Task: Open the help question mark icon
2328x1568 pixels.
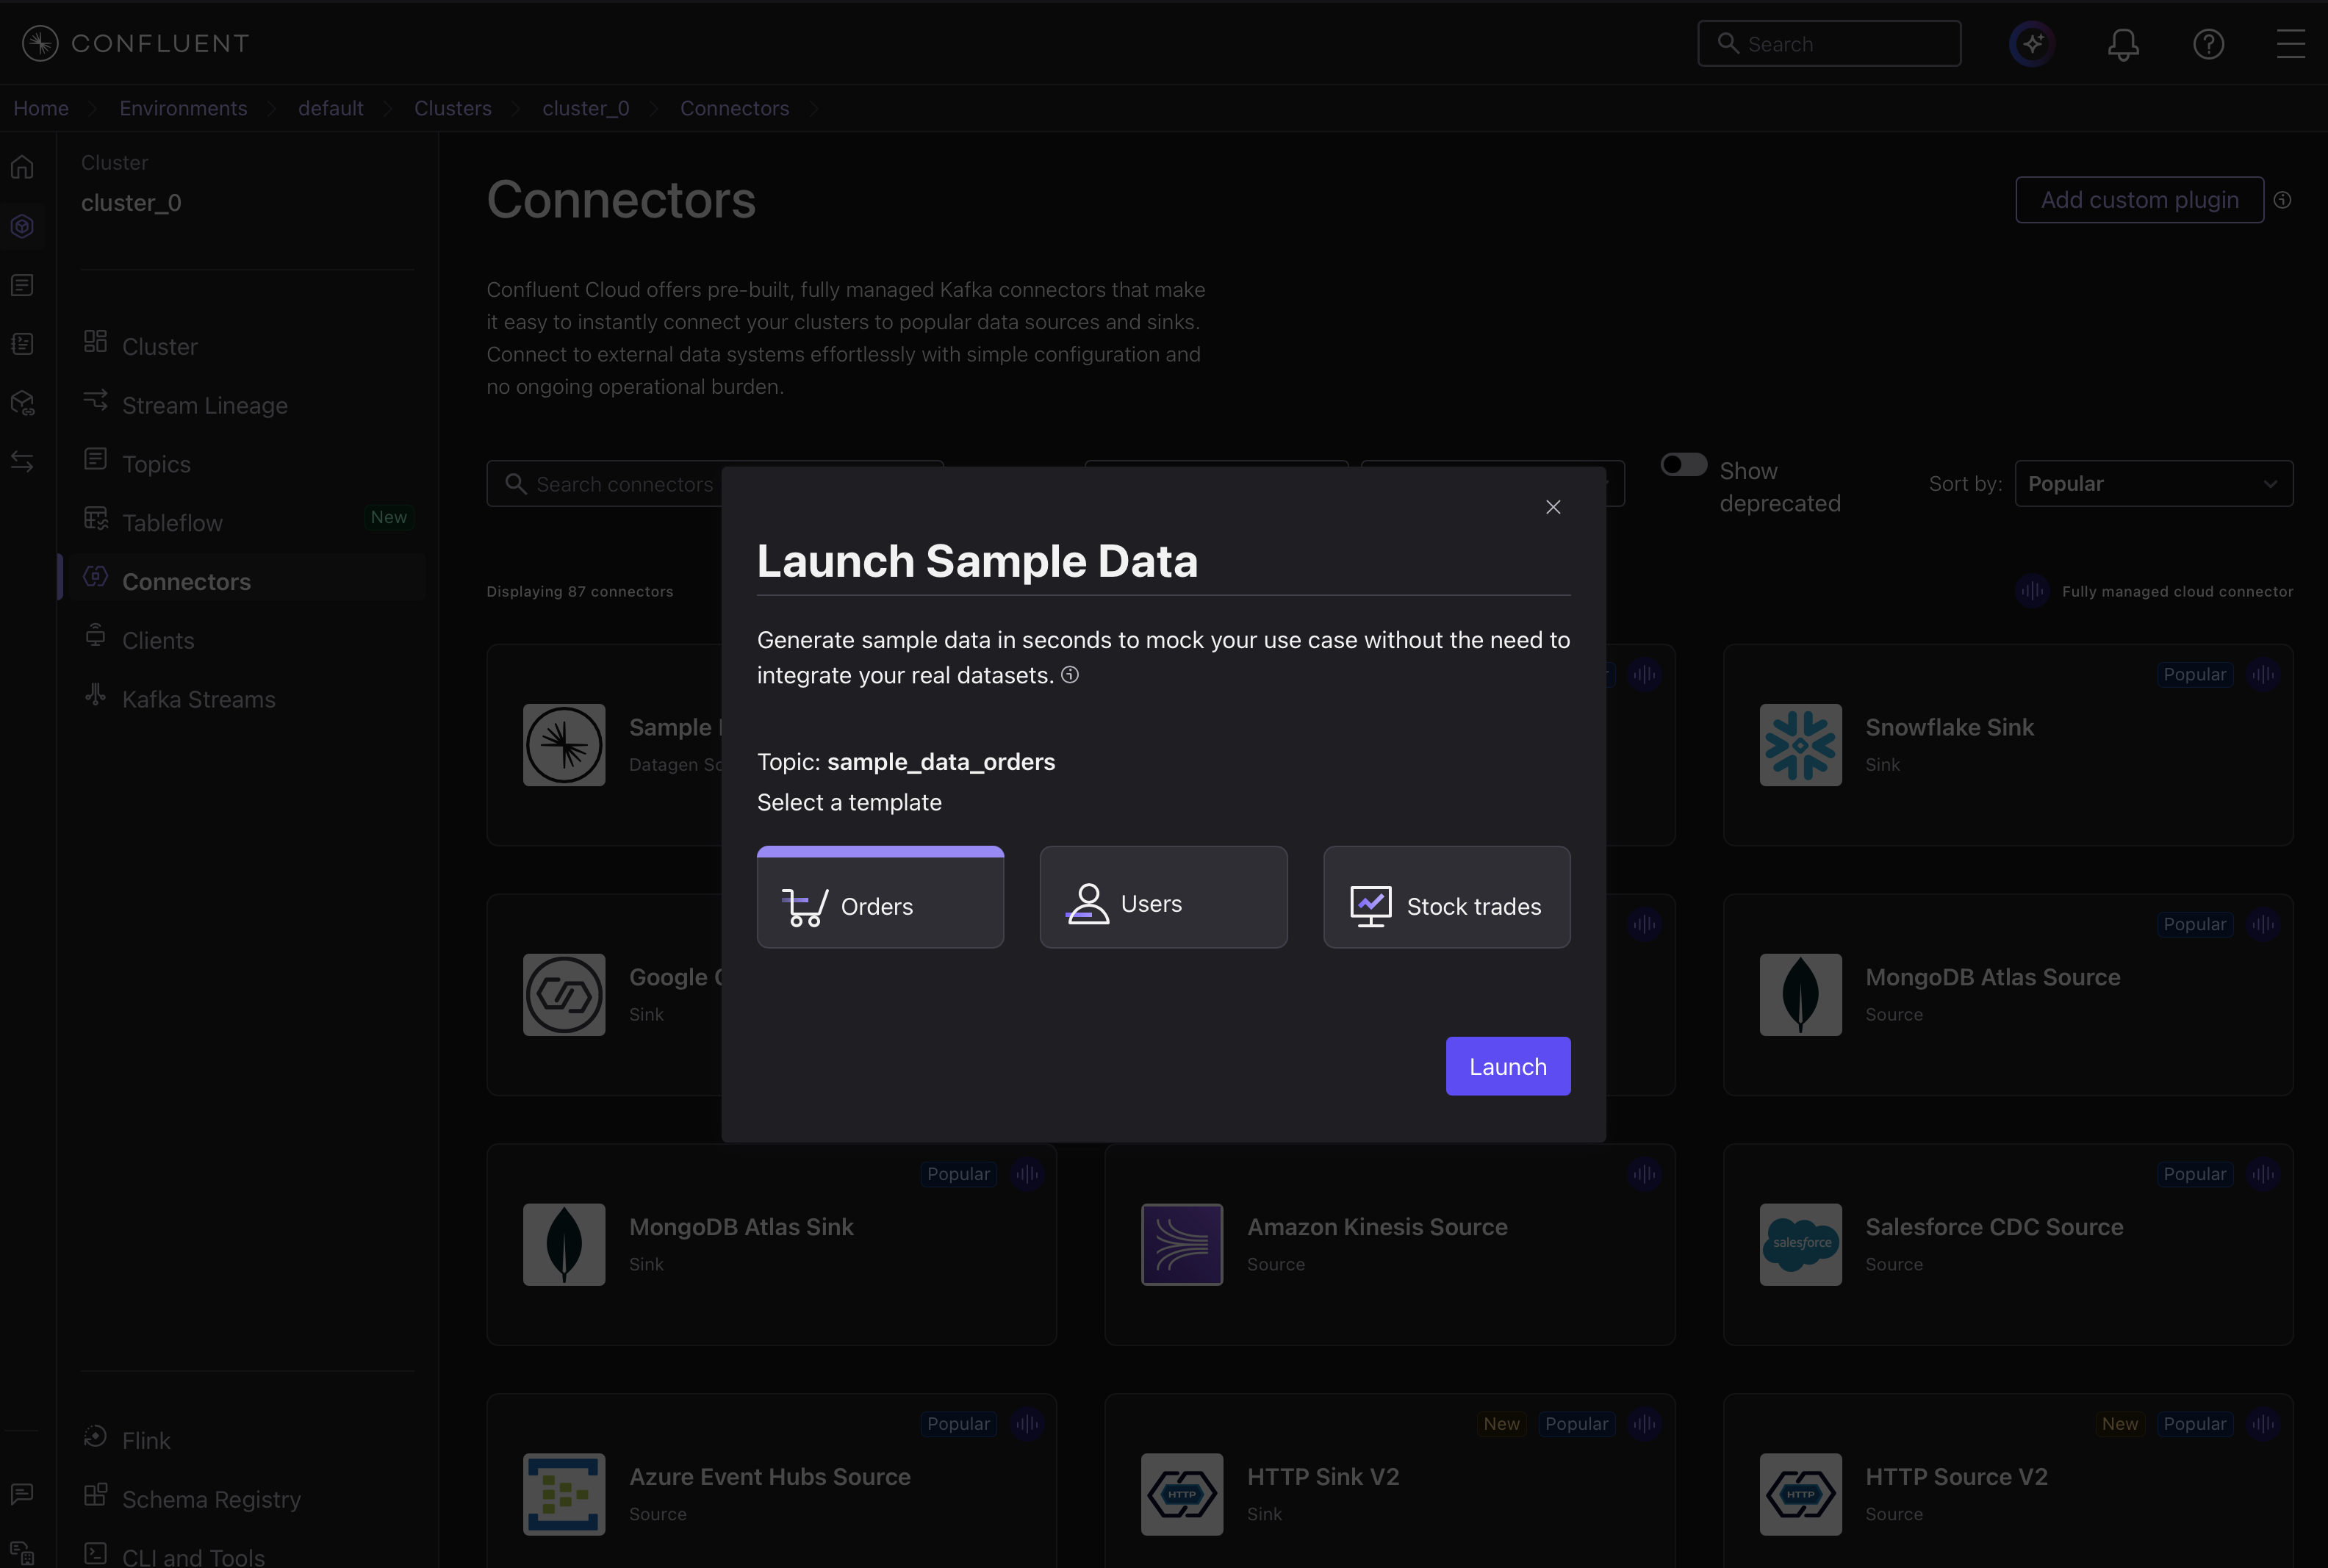Action: click(2208, 44)
